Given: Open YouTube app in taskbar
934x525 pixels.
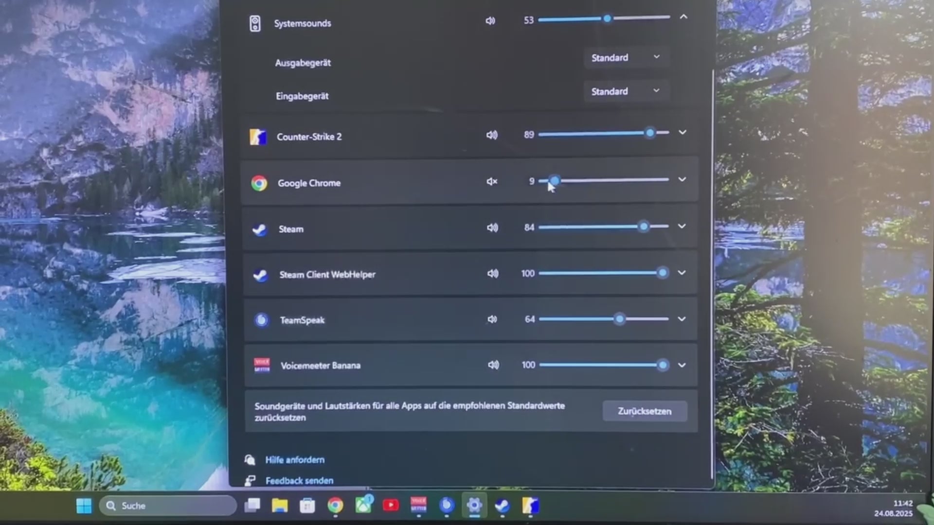Looking at the screenshot, I should 391,506.
